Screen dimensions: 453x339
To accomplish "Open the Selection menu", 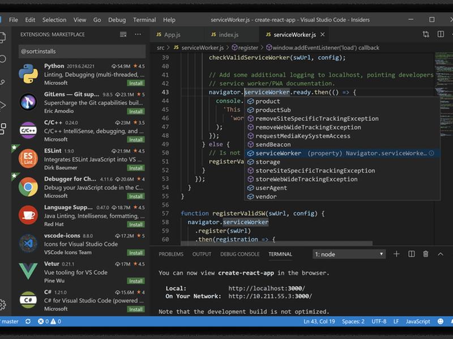I will [54, 20].
